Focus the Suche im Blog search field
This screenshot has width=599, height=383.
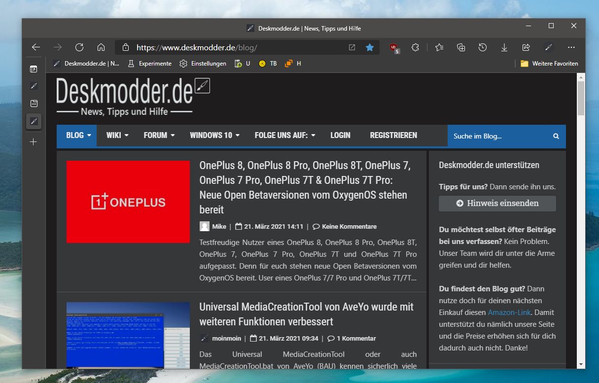(x=498, y=136)
